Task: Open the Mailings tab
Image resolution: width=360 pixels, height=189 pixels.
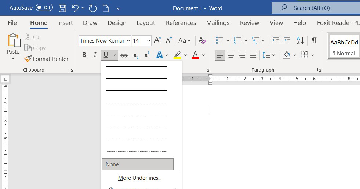Action: (218, 23)
